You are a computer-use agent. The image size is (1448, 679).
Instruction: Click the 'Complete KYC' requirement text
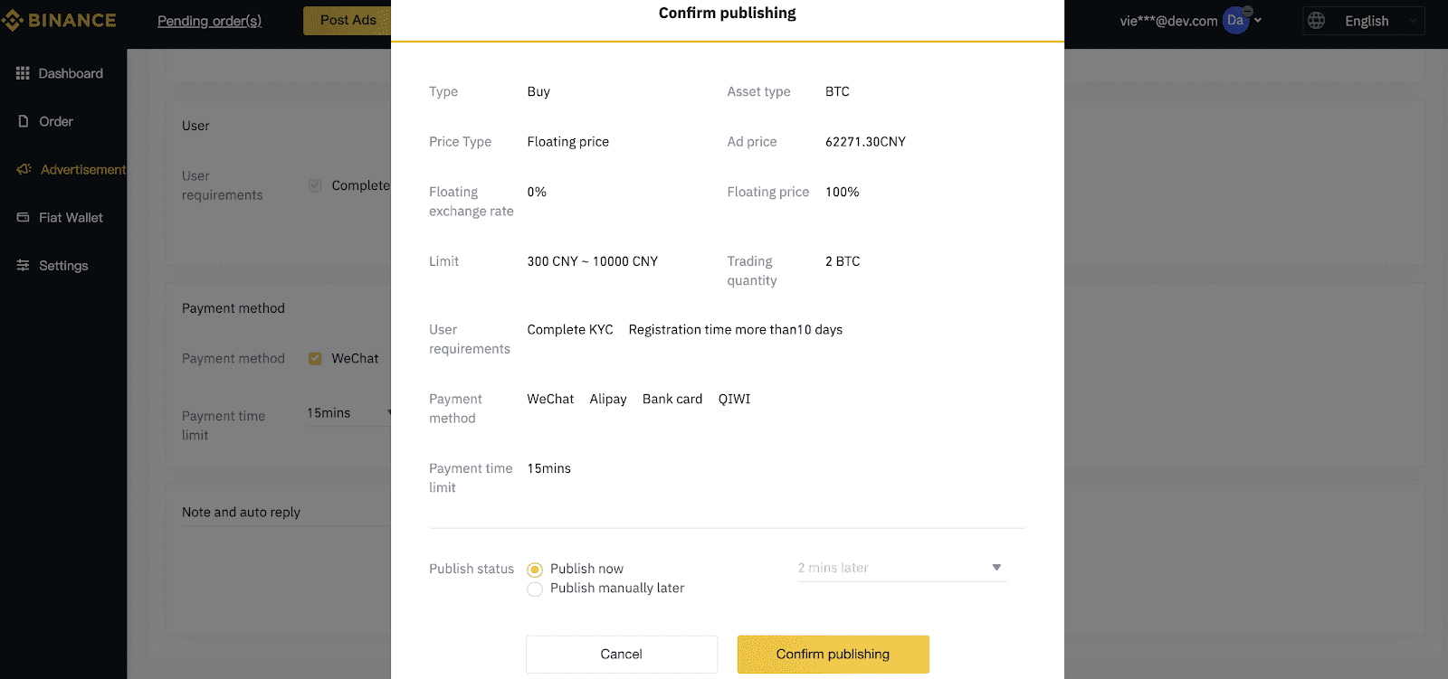[570, 330]
